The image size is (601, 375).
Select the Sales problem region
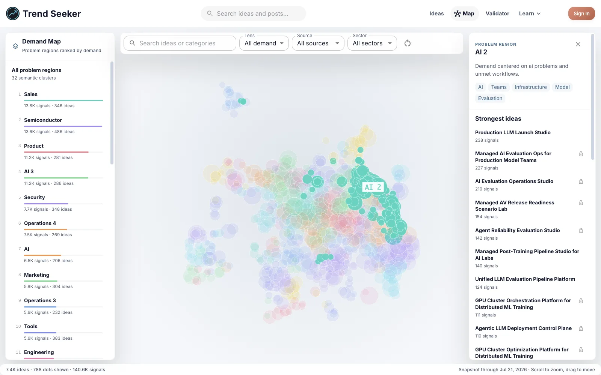pyautogui.click(x=60, y=100)
